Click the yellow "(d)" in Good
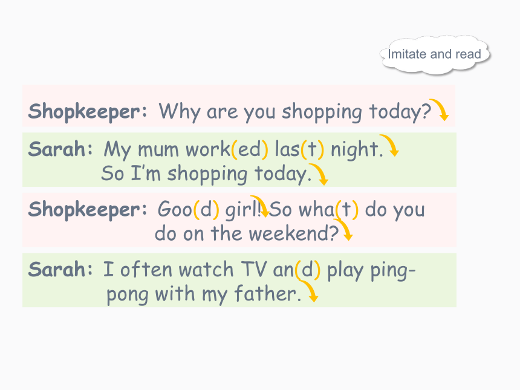Viewport: 520px width, 390px height. 206,210
